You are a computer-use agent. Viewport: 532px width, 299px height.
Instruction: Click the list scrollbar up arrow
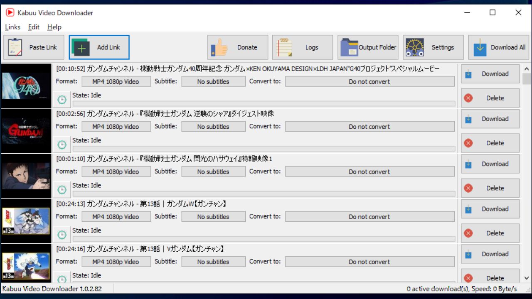527,69
